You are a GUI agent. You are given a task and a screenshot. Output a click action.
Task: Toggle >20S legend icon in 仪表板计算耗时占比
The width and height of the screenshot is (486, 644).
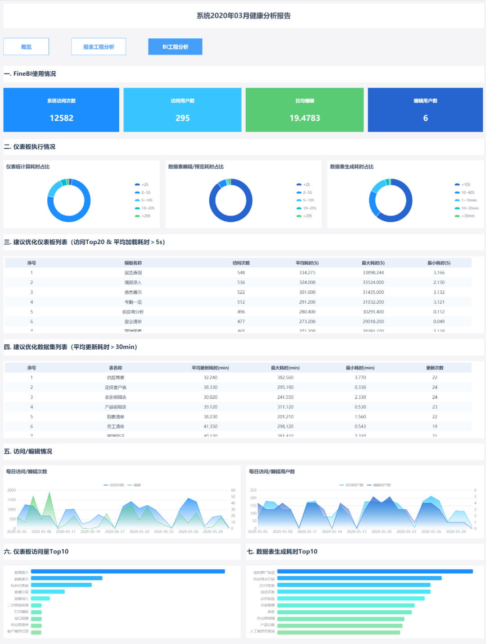[x=137, y=216]
